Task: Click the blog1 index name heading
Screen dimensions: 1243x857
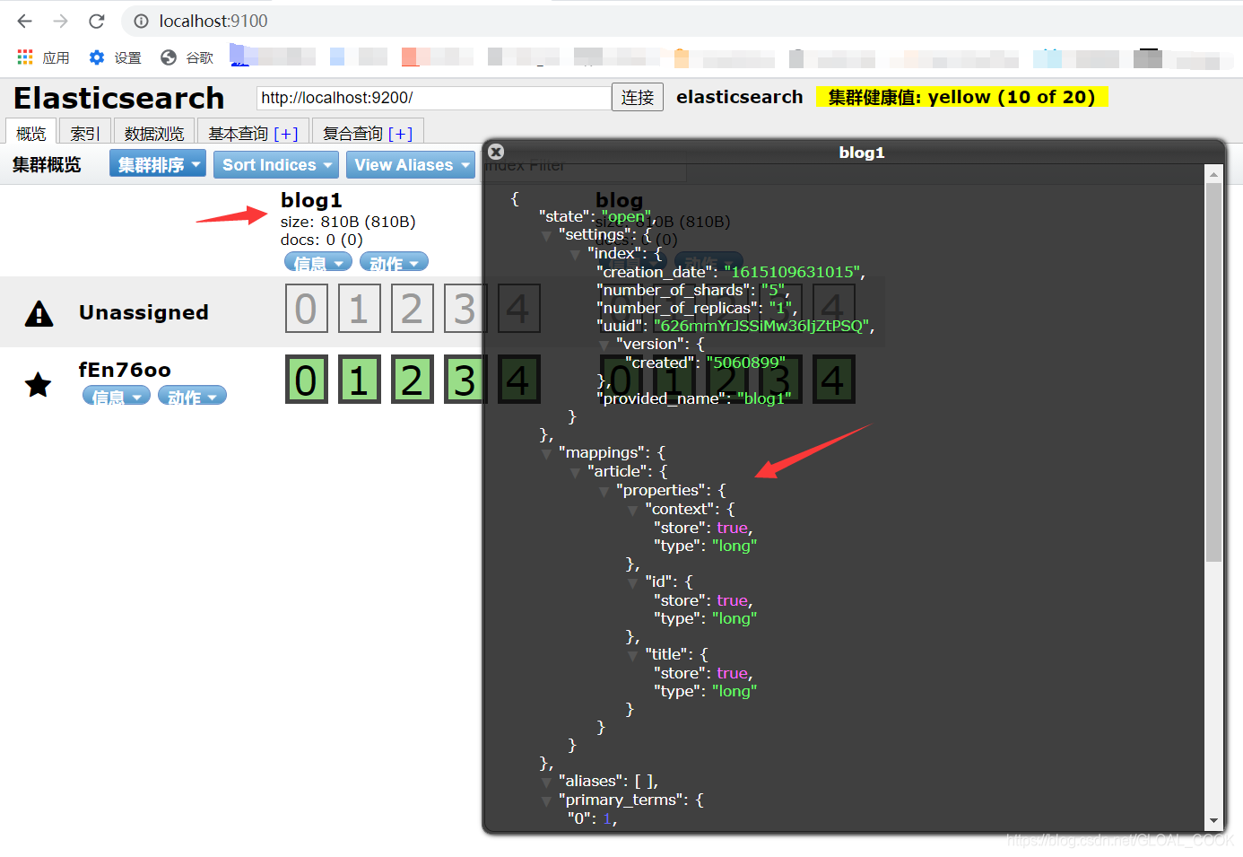Action: [311, 200]
